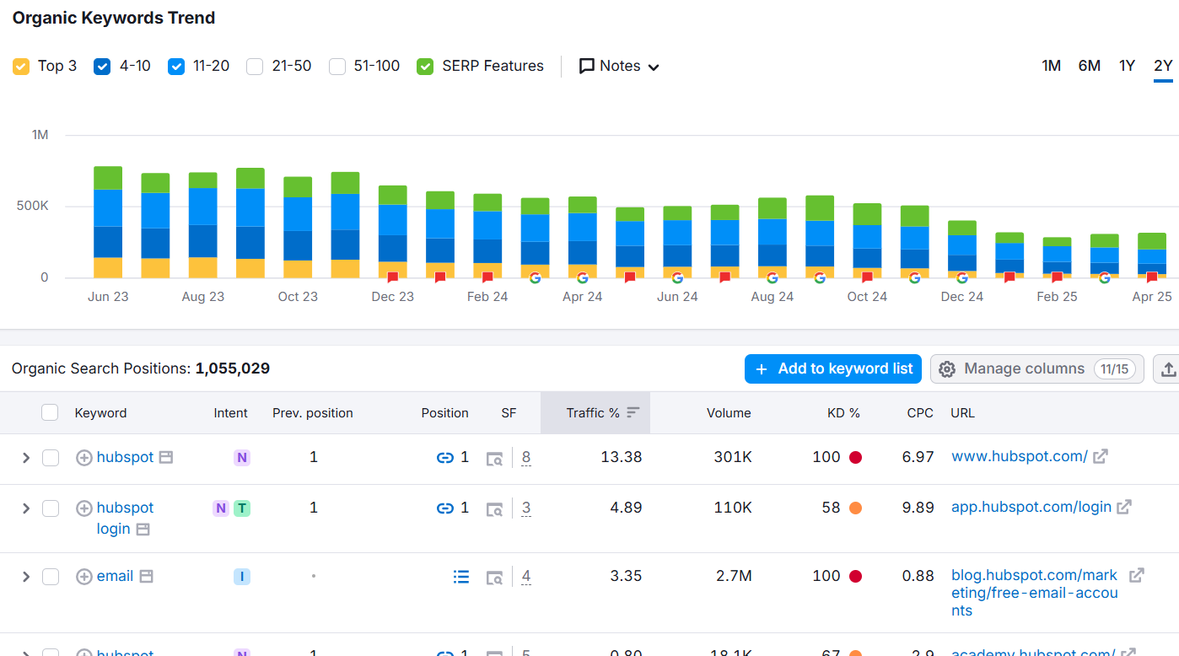Expand the hubspot keyword row

[25, 458]
